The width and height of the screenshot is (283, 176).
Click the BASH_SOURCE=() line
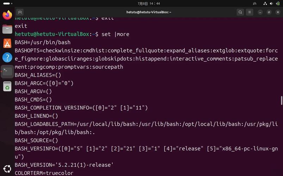click(36, 140)
